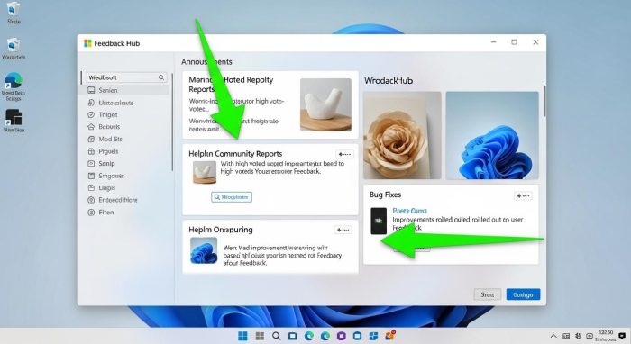Open the blue rounded-square app on the taskbar
The height and width of the screenshot is (344, 631).
(x=357, y=336)
